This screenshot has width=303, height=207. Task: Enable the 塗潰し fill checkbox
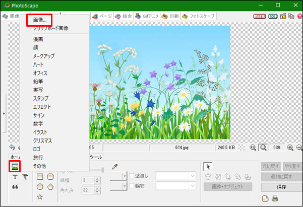(x=132, y=176)
